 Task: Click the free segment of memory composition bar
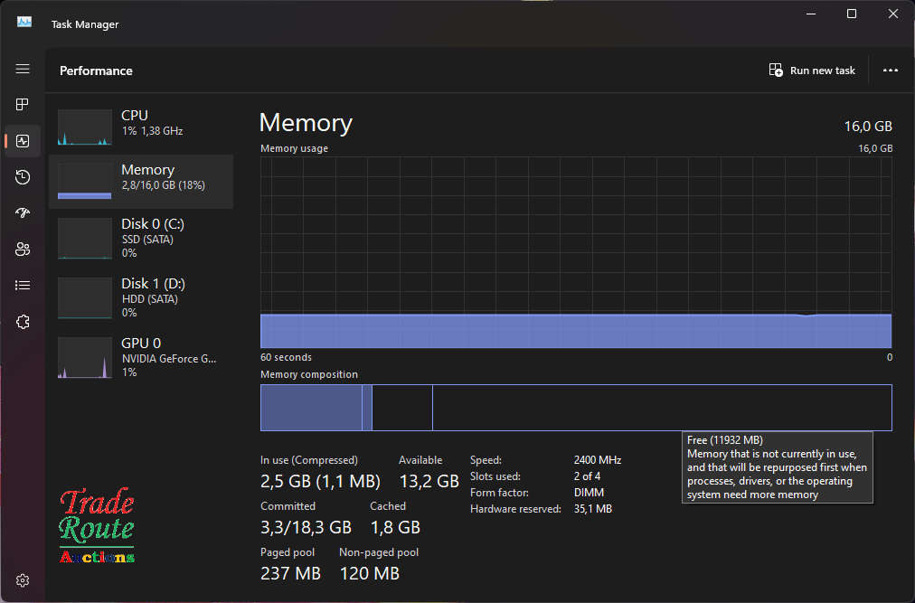coord(660,408)
